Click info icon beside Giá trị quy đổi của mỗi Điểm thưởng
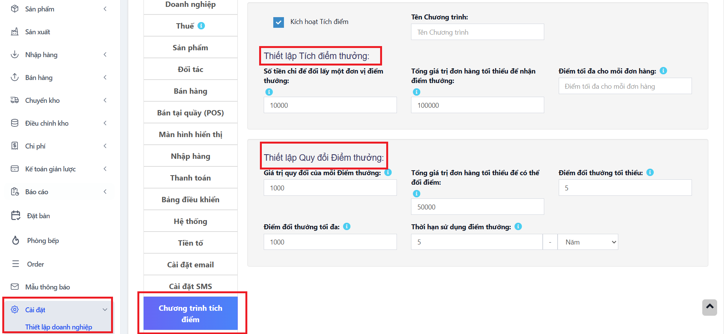This screenshot has width=724, height=334. (x=388, y=173)
